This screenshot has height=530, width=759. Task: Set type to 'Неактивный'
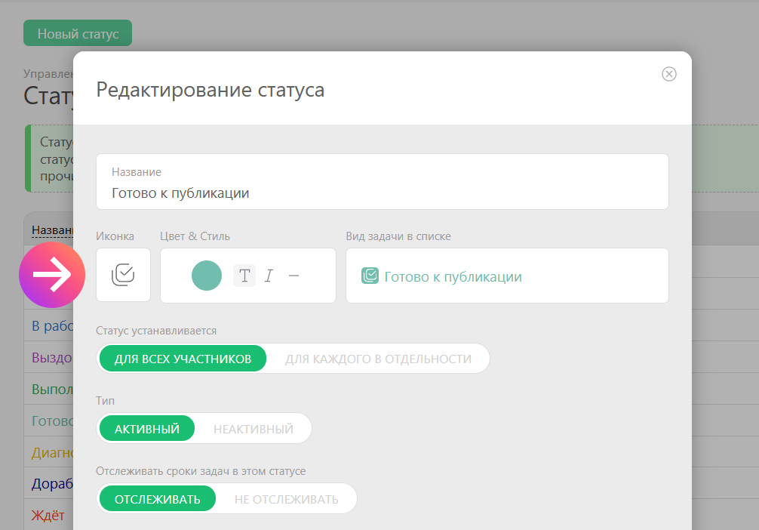click(x=253, y=429)
